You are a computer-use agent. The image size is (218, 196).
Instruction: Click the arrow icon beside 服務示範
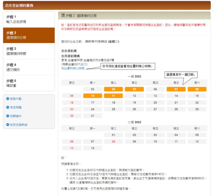[x=8, y=99]
